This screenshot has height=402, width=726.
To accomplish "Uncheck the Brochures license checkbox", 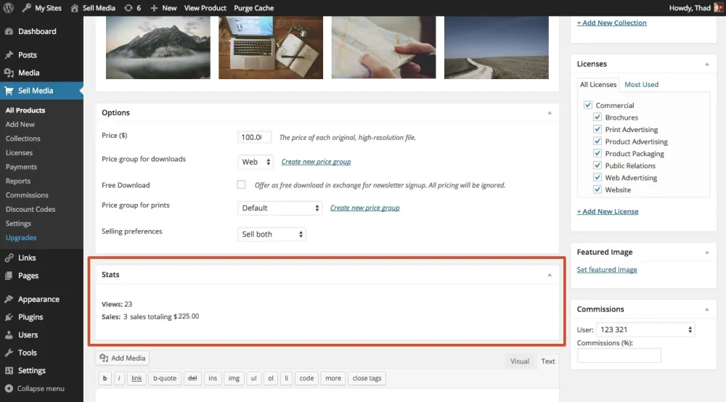I will coord(597,117).
